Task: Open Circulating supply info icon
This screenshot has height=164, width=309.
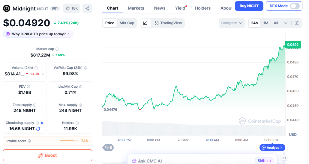Action: coord(37,123)
